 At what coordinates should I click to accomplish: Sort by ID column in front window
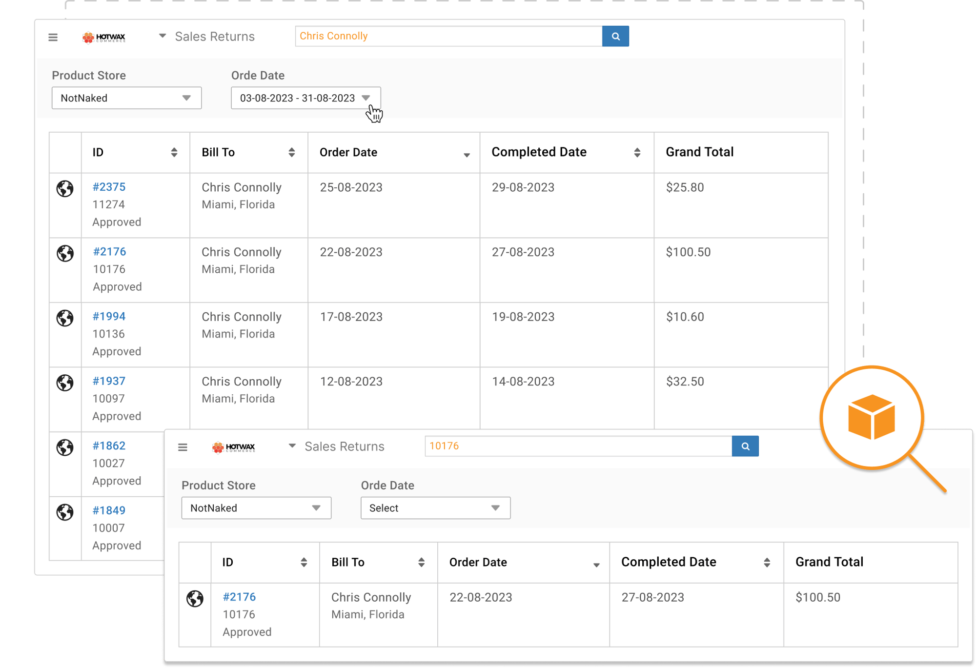pos(304,562)
